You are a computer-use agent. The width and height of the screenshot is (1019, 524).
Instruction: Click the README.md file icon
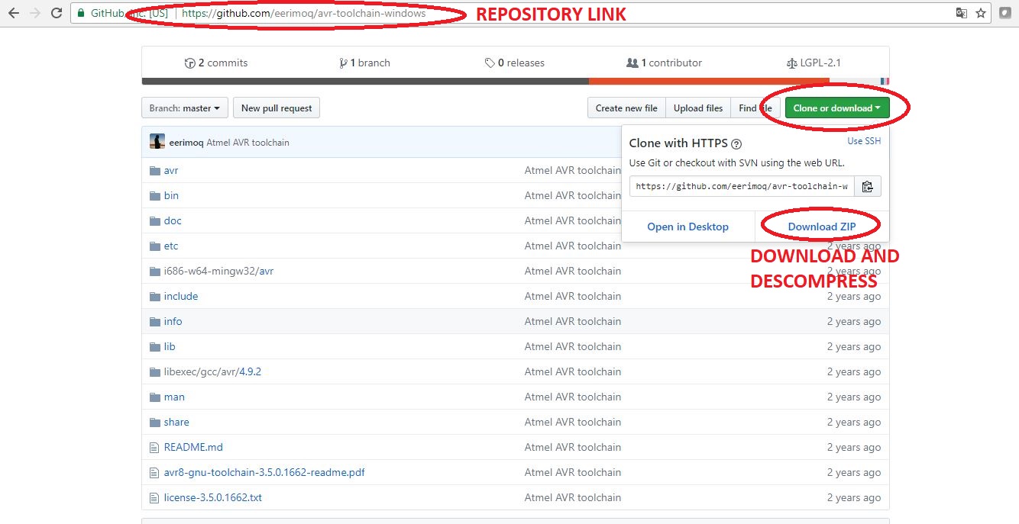coord(155,448)
